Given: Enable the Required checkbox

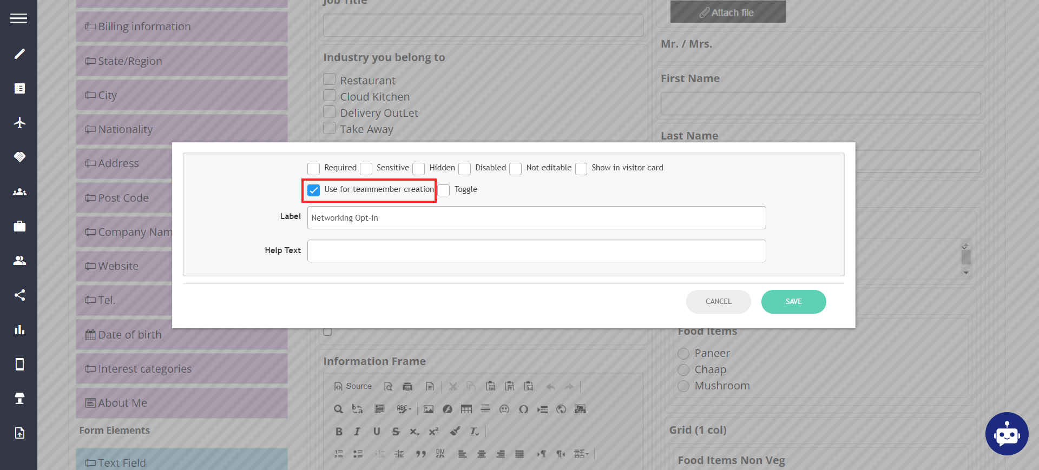Looking at the screenshot, I should [314, 169].
